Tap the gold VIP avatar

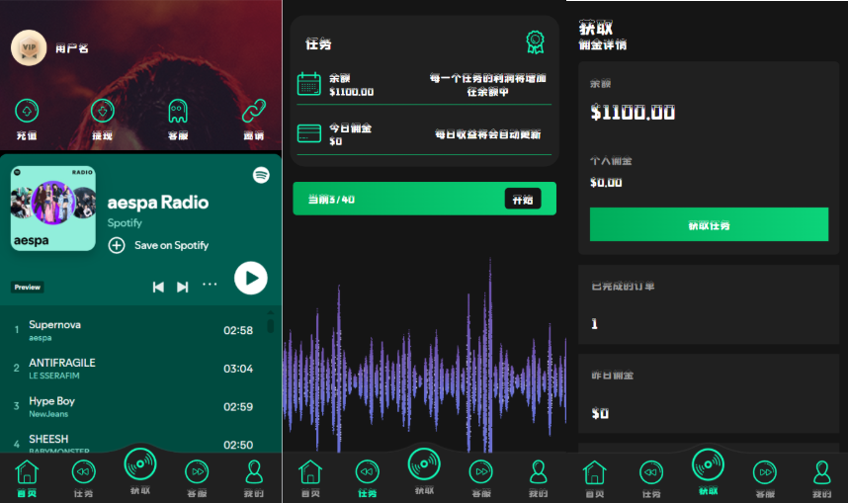29,47
